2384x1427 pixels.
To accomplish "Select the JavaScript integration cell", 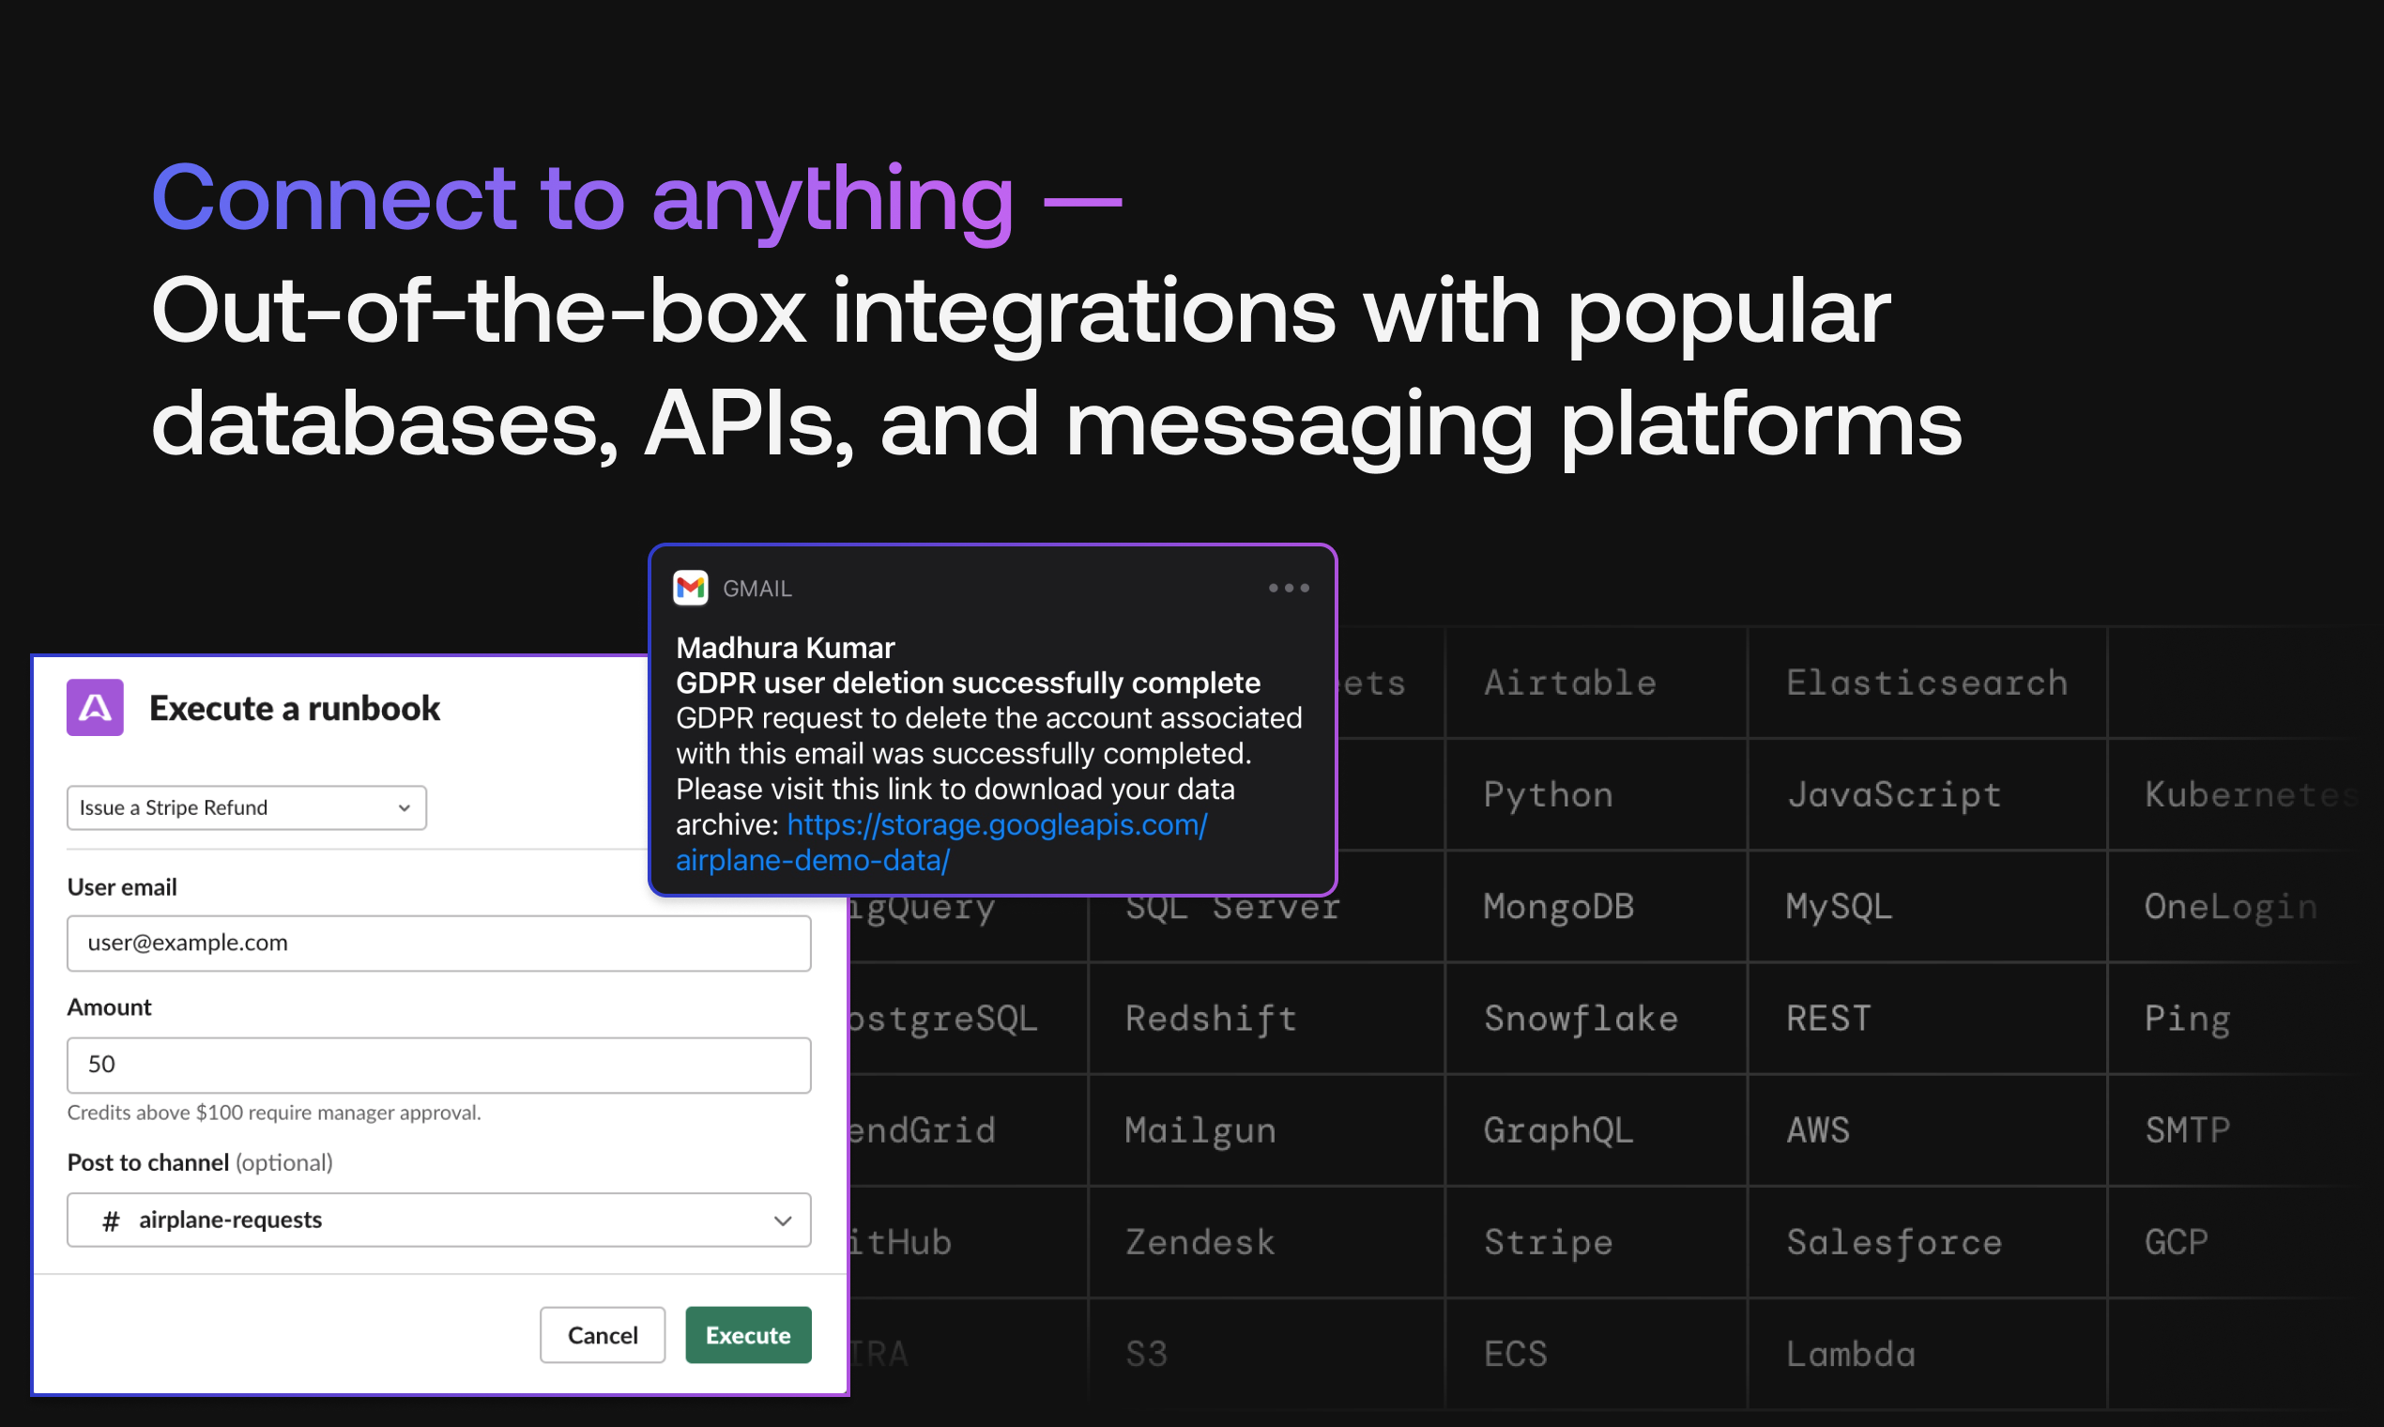I will click(1926, 794).
